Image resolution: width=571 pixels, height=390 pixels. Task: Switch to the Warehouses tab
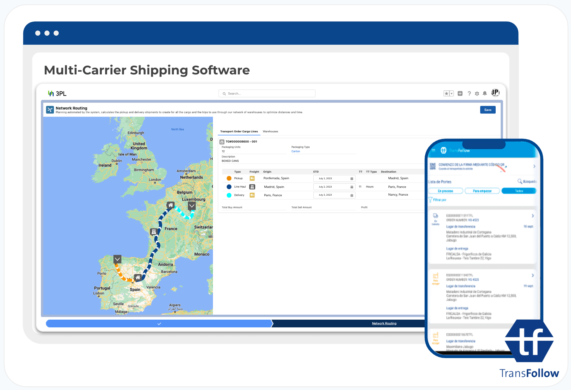pos(270,131)
